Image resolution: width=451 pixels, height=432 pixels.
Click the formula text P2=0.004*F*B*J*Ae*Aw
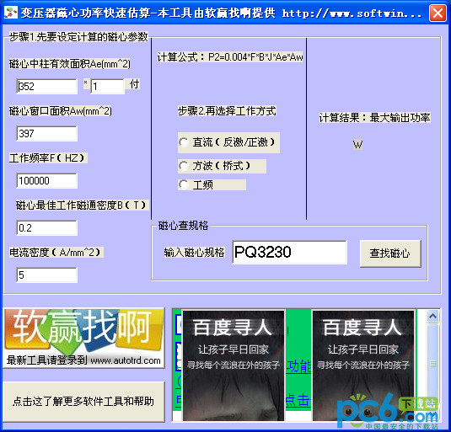pyautogui.click(x=255, y=57)
